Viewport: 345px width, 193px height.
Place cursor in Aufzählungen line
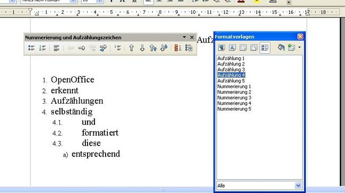[x=77, y=101]
